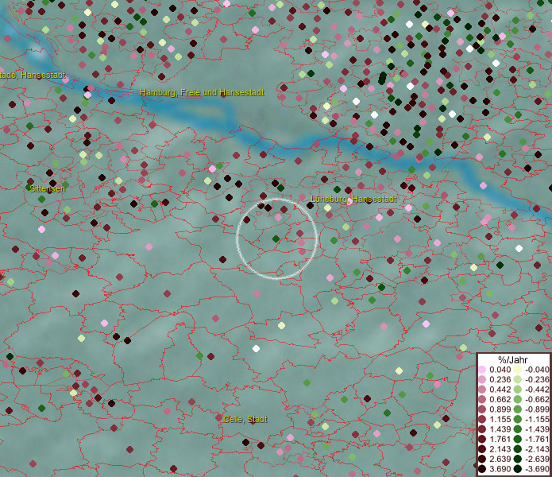Select the 0.899 legend color swatch

point(482,409)
